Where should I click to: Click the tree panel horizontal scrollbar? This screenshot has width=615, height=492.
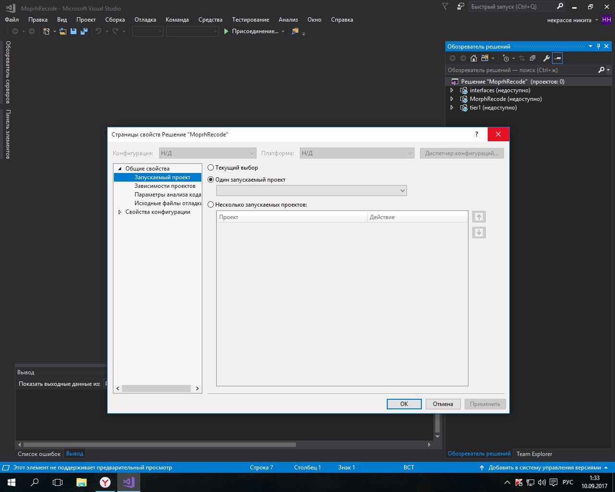point(156,388)
